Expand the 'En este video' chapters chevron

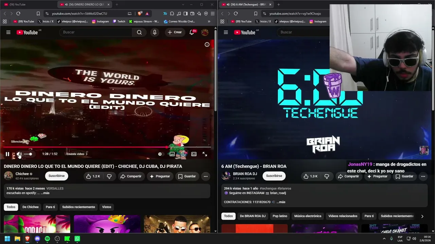click(87, 154)
